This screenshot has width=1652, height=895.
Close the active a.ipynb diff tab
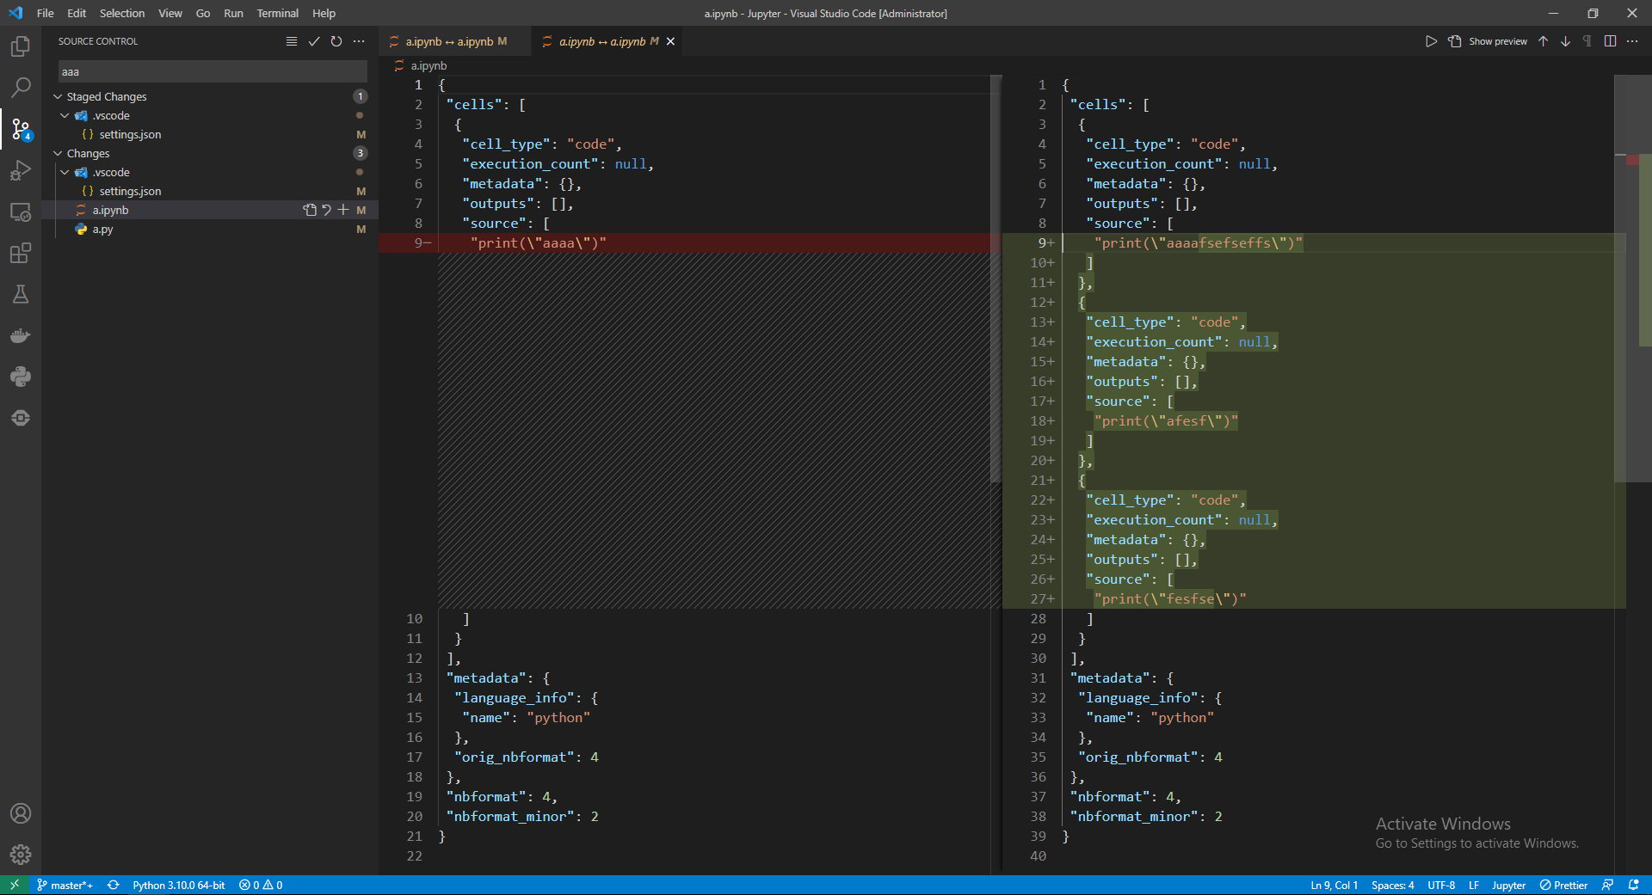(670, 41)
